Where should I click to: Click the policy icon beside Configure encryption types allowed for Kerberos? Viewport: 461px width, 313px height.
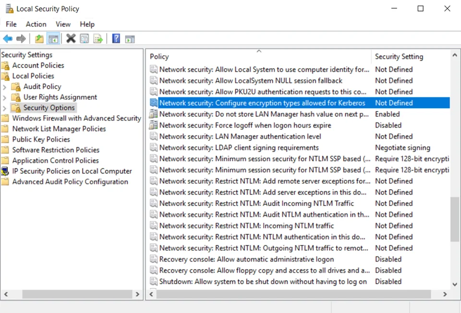point(154,103)
